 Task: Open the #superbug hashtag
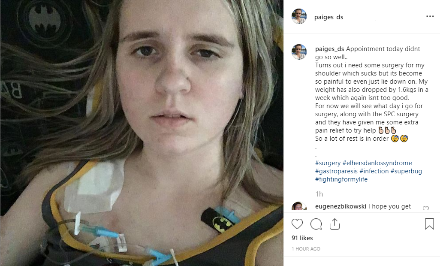point(406,171)
